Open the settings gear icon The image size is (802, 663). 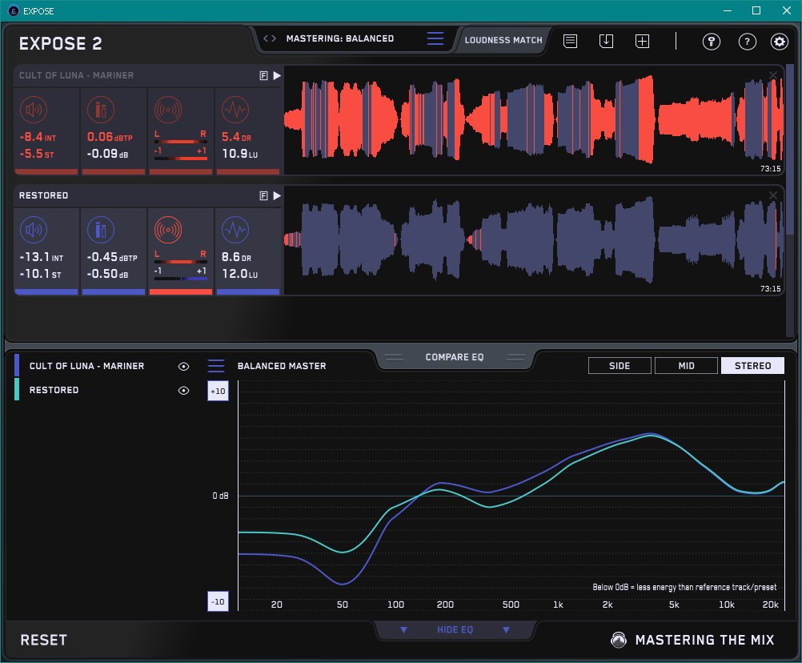779,42
